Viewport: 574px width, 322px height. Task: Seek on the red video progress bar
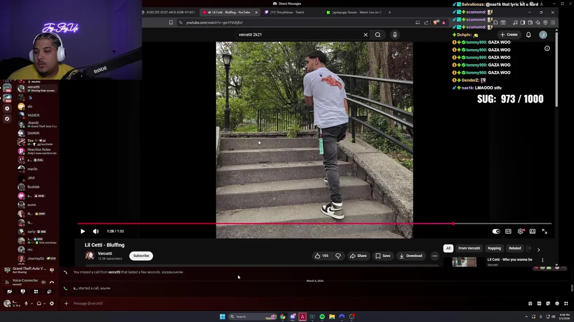(314, 224)
